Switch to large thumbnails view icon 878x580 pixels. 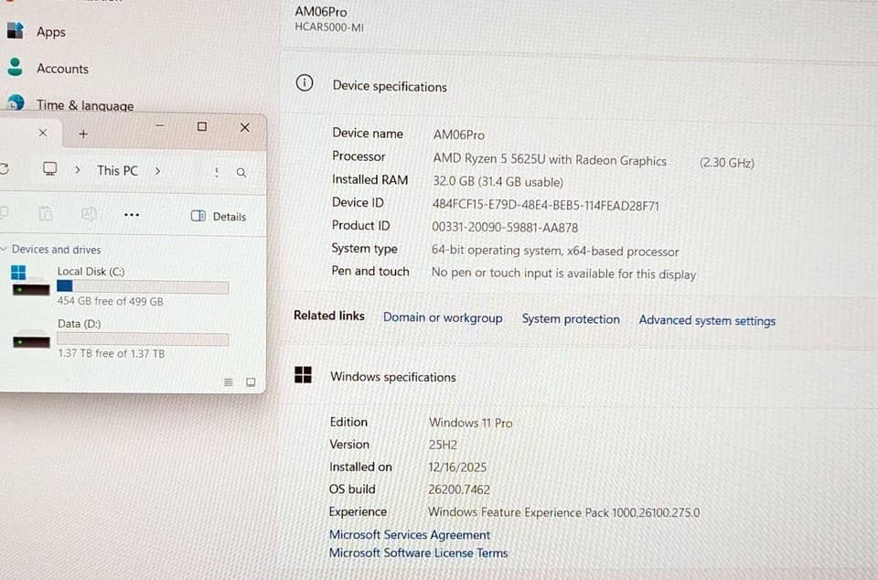click(x=251, y=381)
